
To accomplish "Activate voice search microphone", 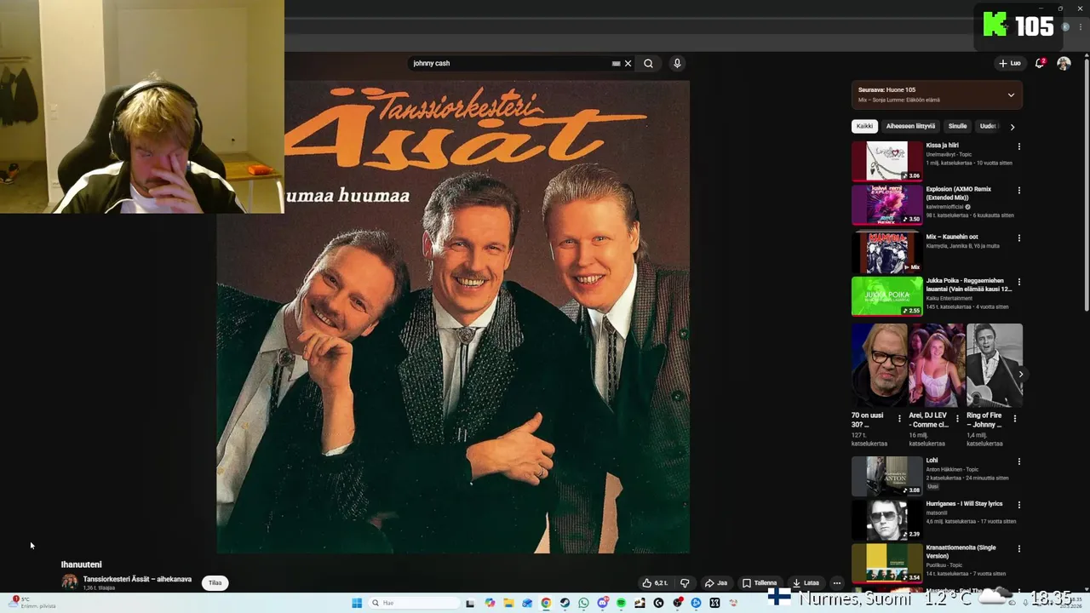I will click(677, 63).
